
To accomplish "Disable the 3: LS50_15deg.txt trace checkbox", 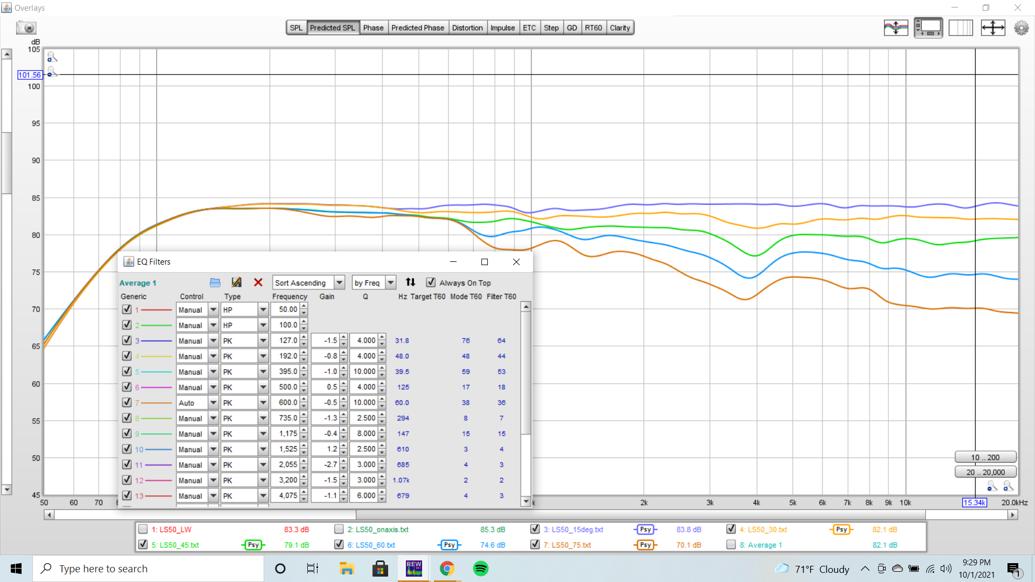I will click(x=535, y=529).
